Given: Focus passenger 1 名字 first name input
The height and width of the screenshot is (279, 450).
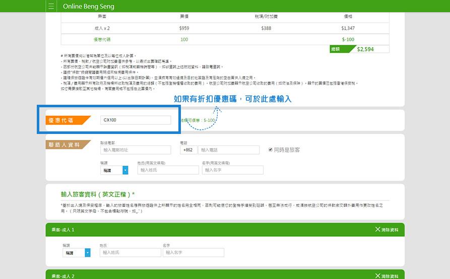Looking at the screenshot, I should (x=193, y=253).
